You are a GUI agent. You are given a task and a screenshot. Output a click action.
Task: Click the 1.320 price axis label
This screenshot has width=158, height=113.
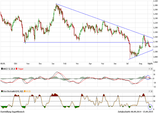155,1
